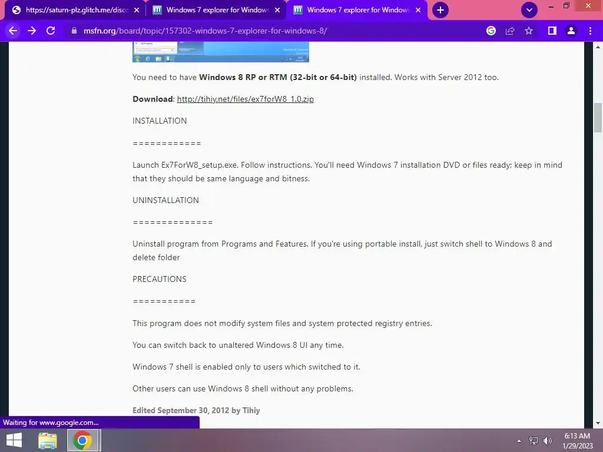Go back to the previous page
The height and width of the screenshot is (452, 603).
point(13,31)
